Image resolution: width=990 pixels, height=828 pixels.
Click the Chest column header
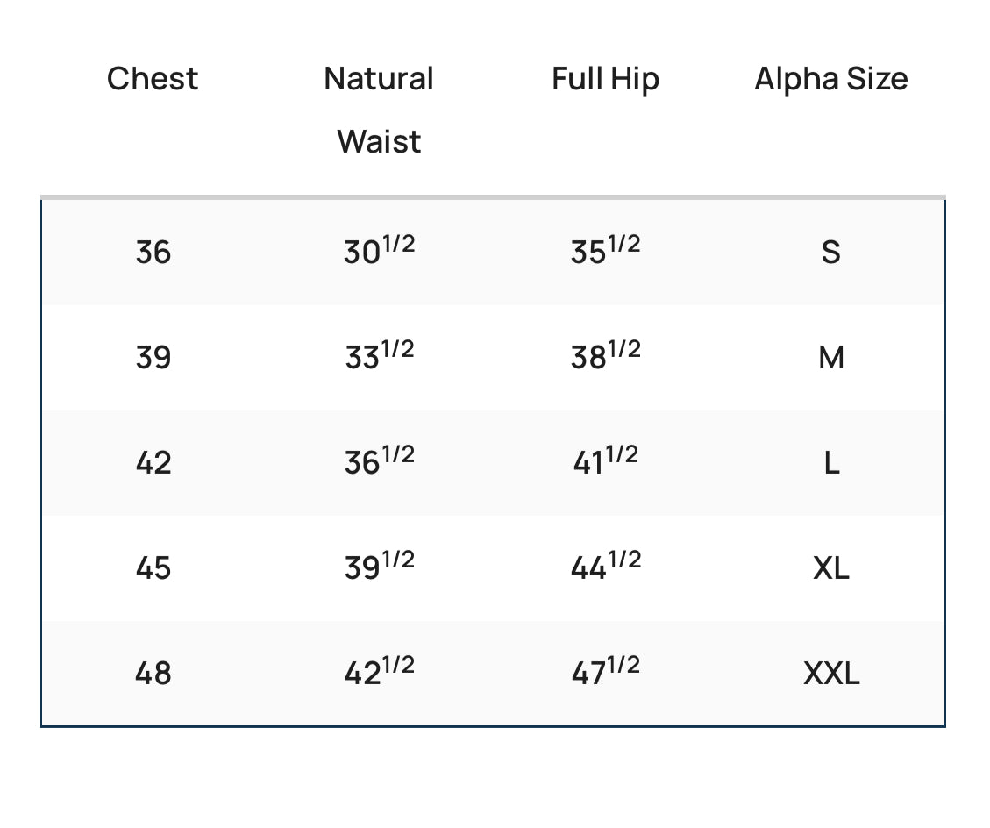point(153,79)
